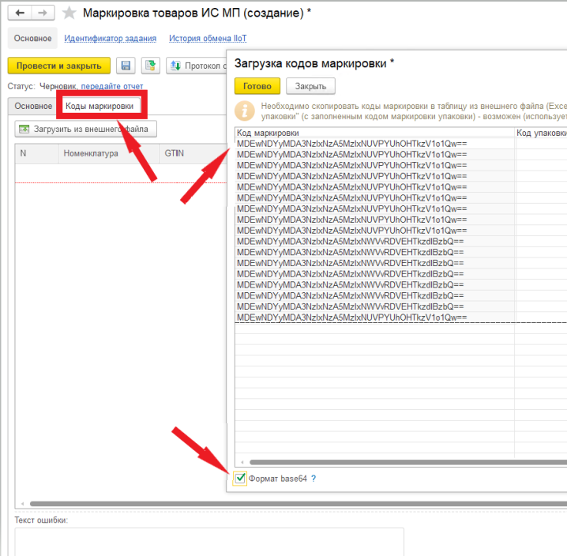Open help question mark next to Формат base64

click(314, 479)
